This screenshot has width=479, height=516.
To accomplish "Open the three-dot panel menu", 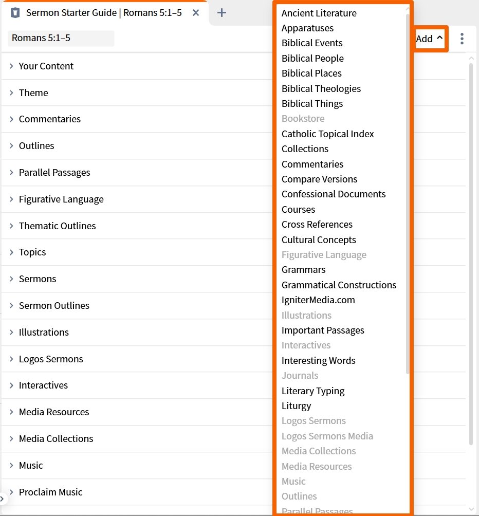I will pos(462,39).
